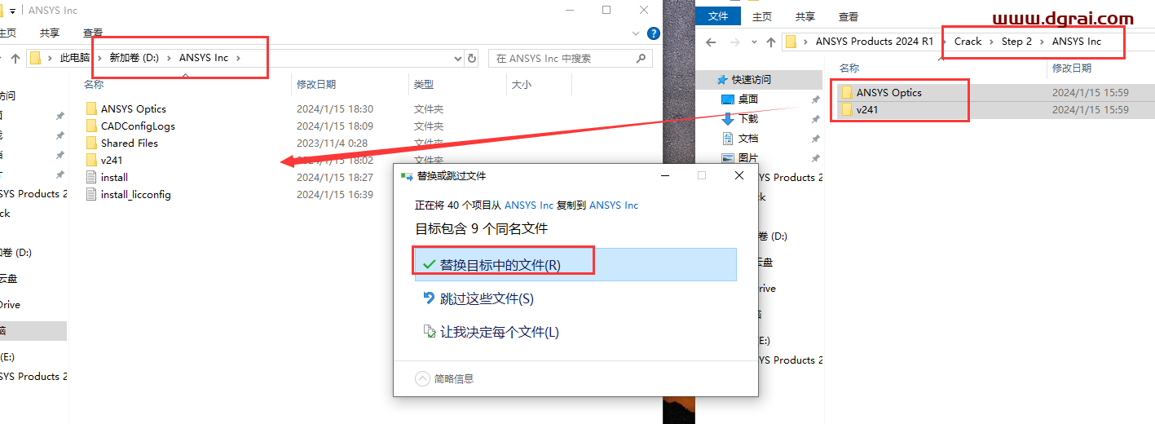This screenshot has width=1155, height=424.
Task: Click 新加卷 (D:) in left address bar
Action: tap(134, 59)
